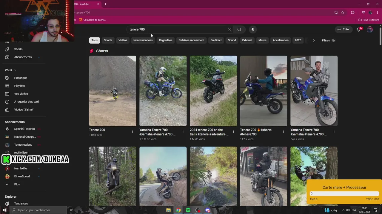Select the Acceleration filter chip

pos(281,40)
